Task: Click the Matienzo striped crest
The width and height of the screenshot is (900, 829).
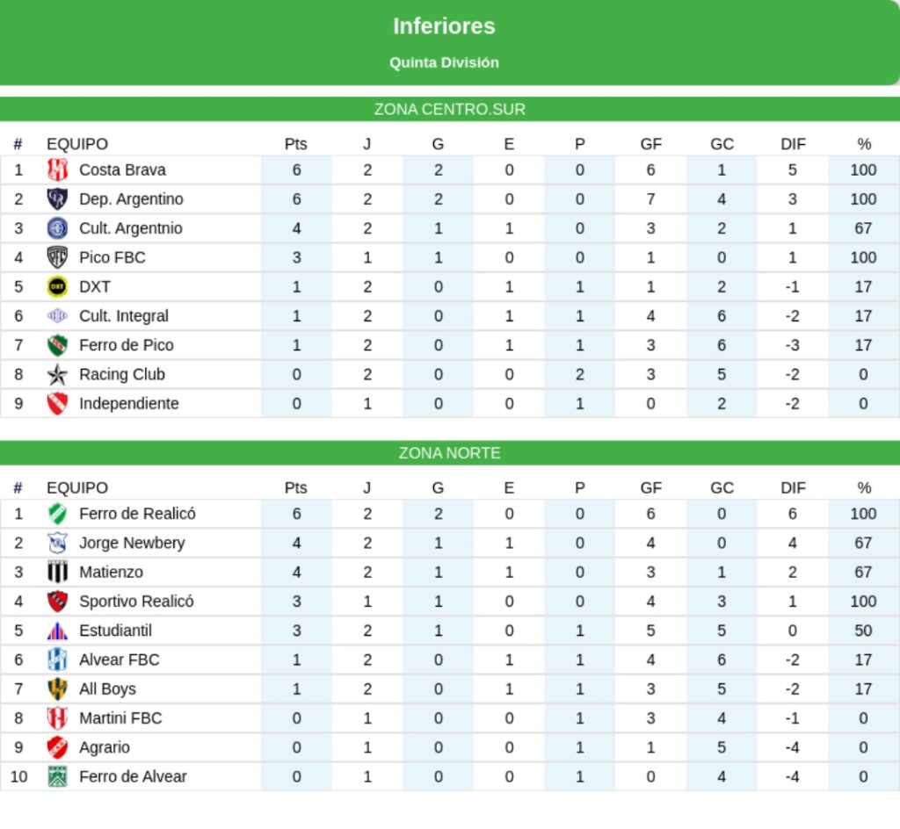Action: pos(57,573)
